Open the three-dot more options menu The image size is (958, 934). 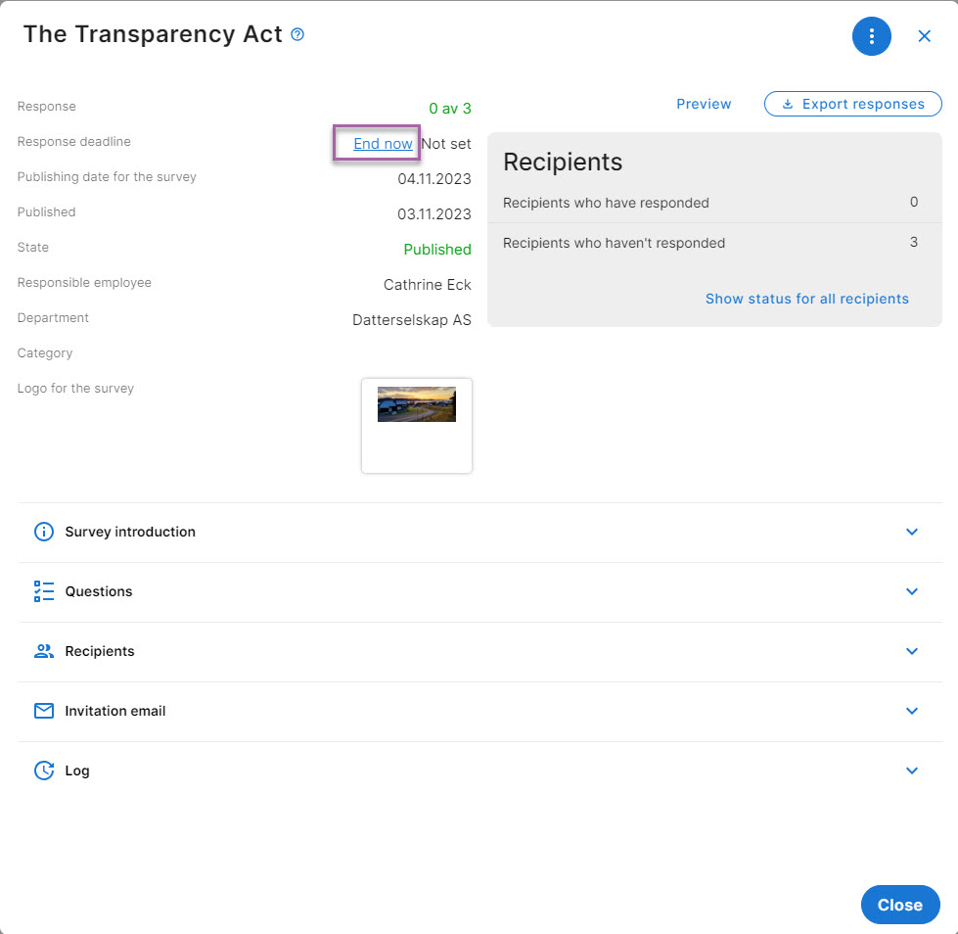coord(871,36)
